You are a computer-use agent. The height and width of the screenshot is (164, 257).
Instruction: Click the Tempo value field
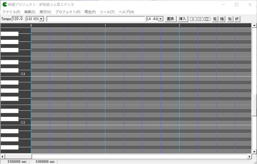[x=18, y=19]
